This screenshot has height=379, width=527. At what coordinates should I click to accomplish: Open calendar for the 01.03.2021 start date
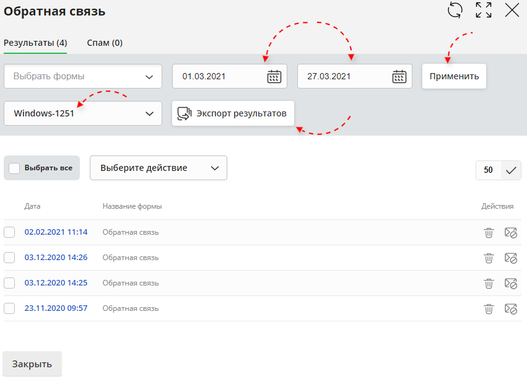click(274, 77)
